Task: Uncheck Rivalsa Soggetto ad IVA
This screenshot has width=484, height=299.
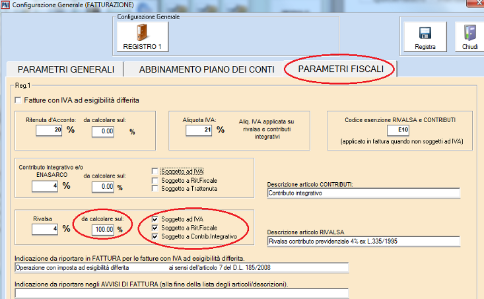Action: pos(155,219)
